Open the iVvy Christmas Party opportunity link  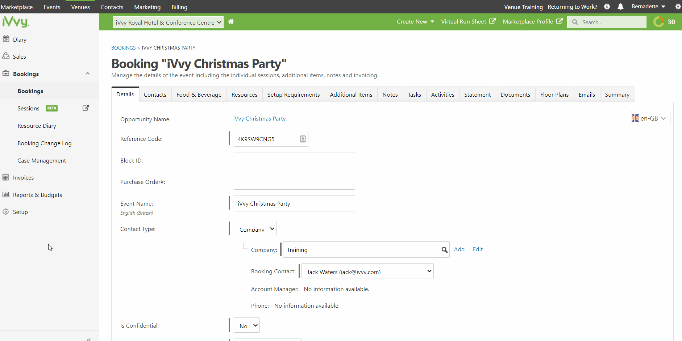259,118
